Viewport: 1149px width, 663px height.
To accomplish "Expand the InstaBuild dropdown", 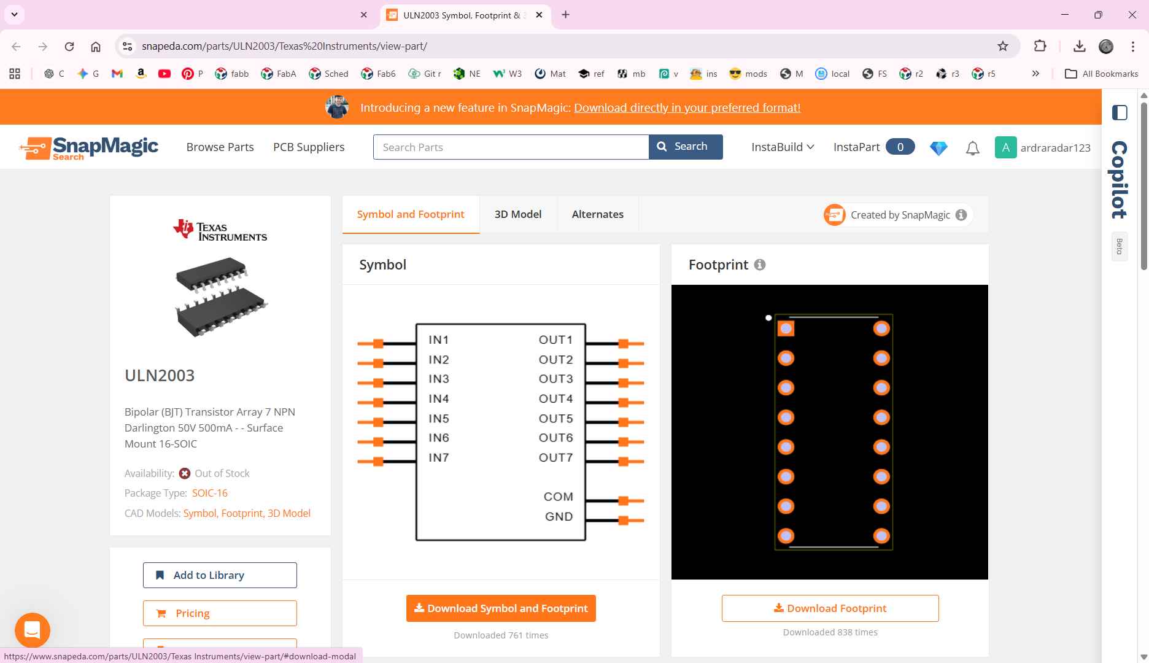I will point(783,147).
